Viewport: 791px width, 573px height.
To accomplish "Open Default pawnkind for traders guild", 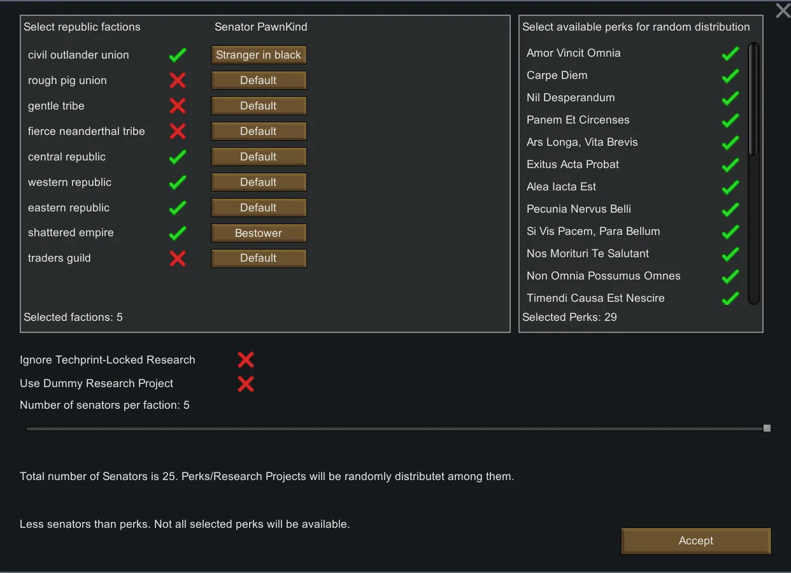I will 259,258.
